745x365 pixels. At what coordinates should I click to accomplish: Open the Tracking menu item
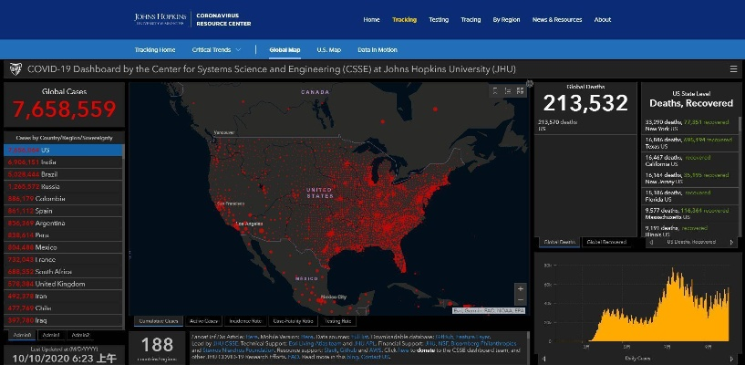pos(404,20)
